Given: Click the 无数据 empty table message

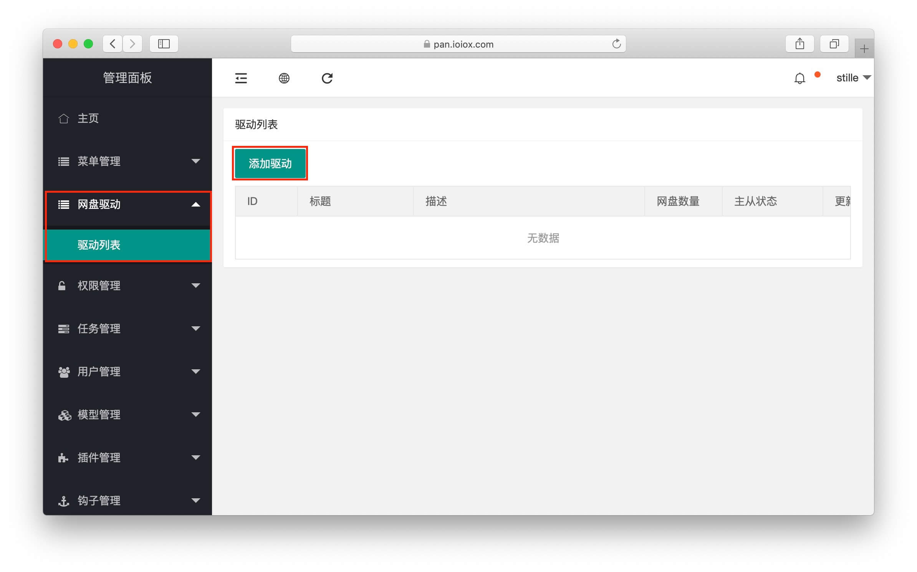Looking at the screenshot, I should [x=543, y=238].
